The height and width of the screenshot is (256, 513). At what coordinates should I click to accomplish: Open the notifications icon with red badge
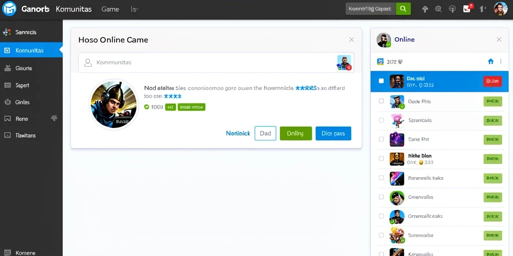[x=467, y=8]
